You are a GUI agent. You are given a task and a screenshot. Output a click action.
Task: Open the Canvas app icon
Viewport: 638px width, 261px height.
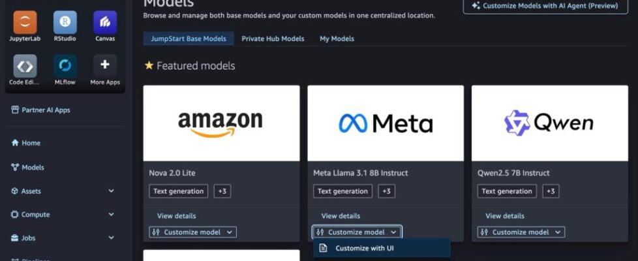coord(104,22)
